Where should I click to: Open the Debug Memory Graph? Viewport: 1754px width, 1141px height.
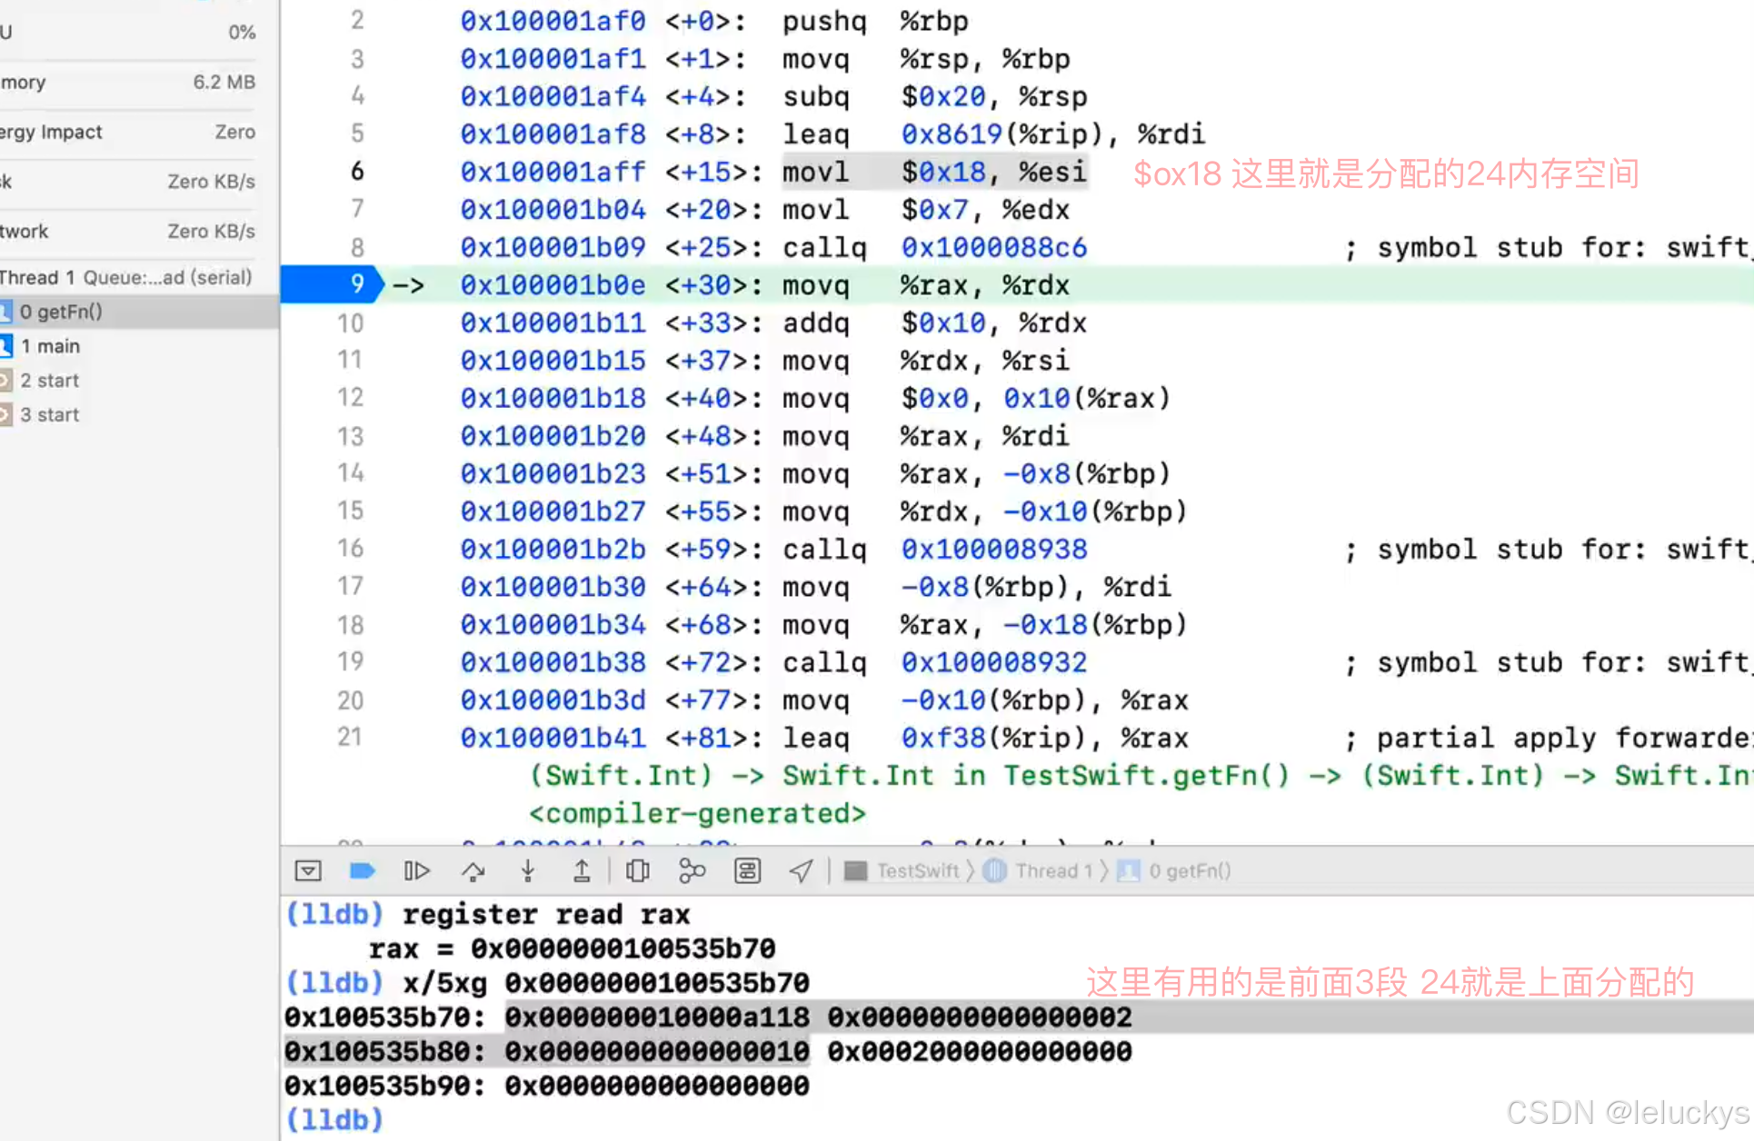[x=693, y=871]
